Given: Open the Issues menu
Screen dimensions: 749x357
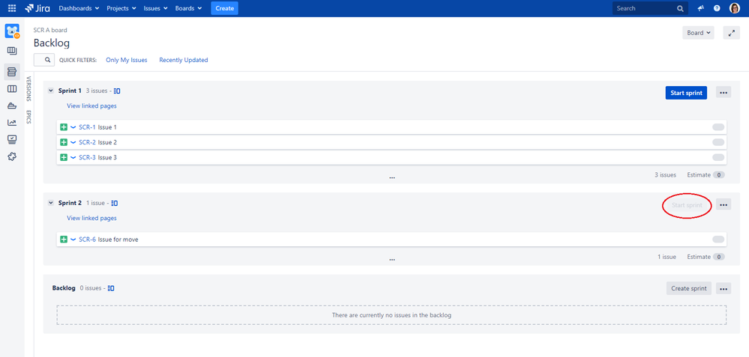Looking at the screenshot, I should pyautogui.click(x=156, y=8).
